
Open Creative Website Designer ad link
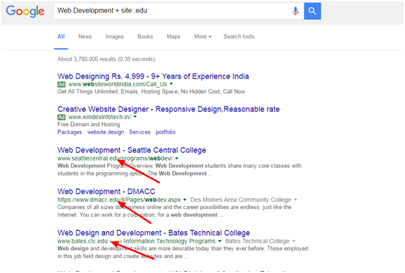click(x=168, y=109)
